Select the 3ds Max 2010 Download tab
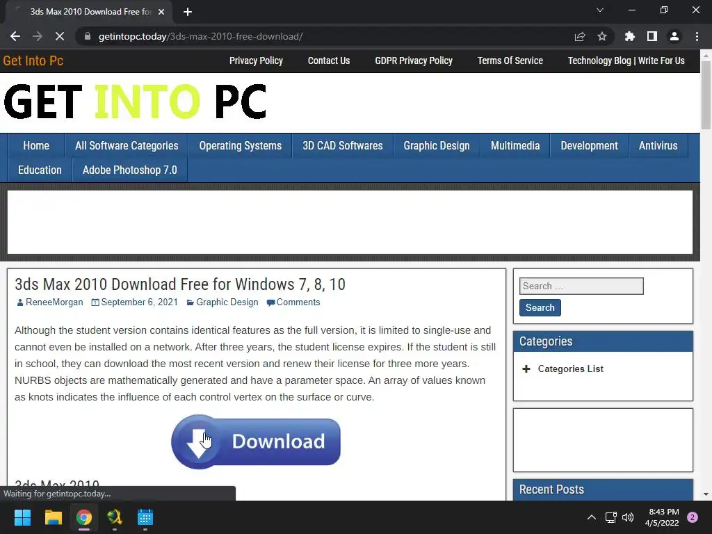This screenshot has height=534, width=712. [90, 12]
